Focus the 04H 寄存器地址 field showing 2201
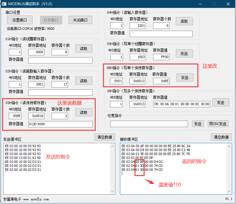This screenshot has height=204, width=236. pyautogui.click(x=138, y=26)
